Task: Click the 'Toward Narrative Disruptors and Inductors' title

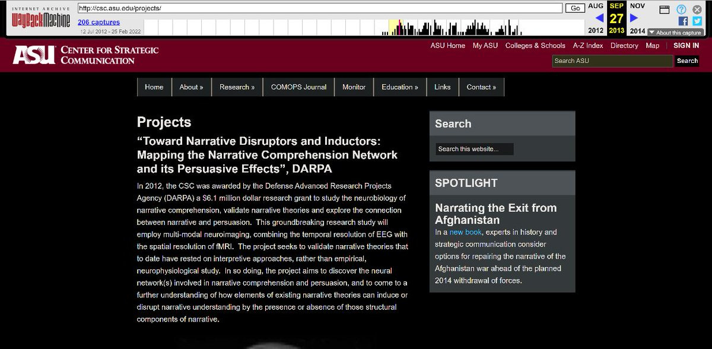Action: click(x=268, y=155)
